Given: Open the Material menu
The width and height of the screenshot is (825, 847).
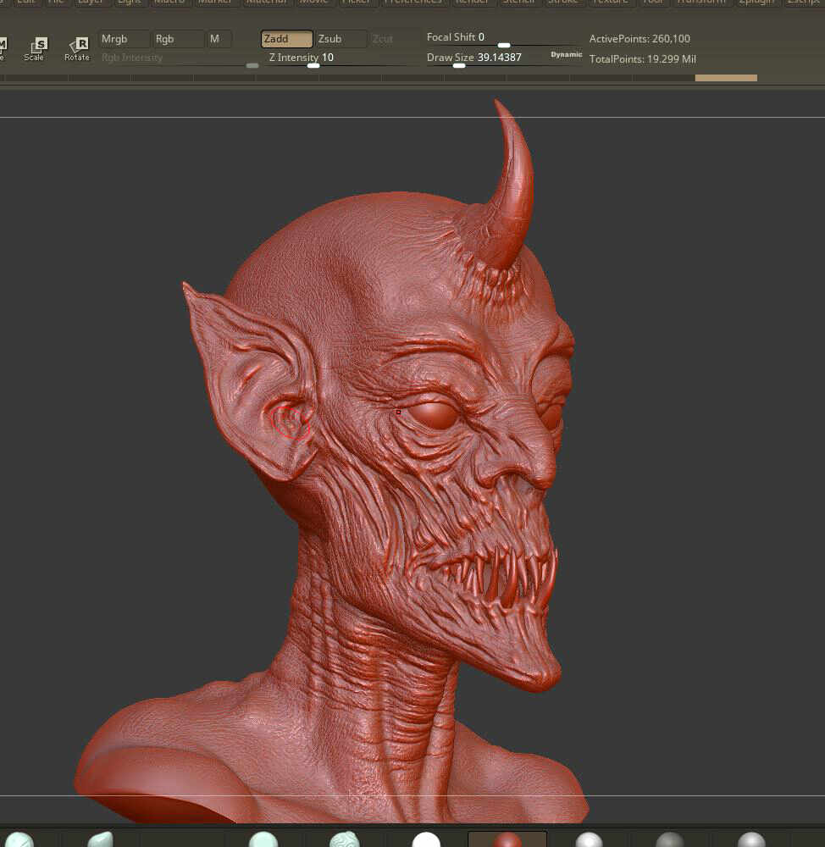Looking at the screenshot, I should 267,3.
